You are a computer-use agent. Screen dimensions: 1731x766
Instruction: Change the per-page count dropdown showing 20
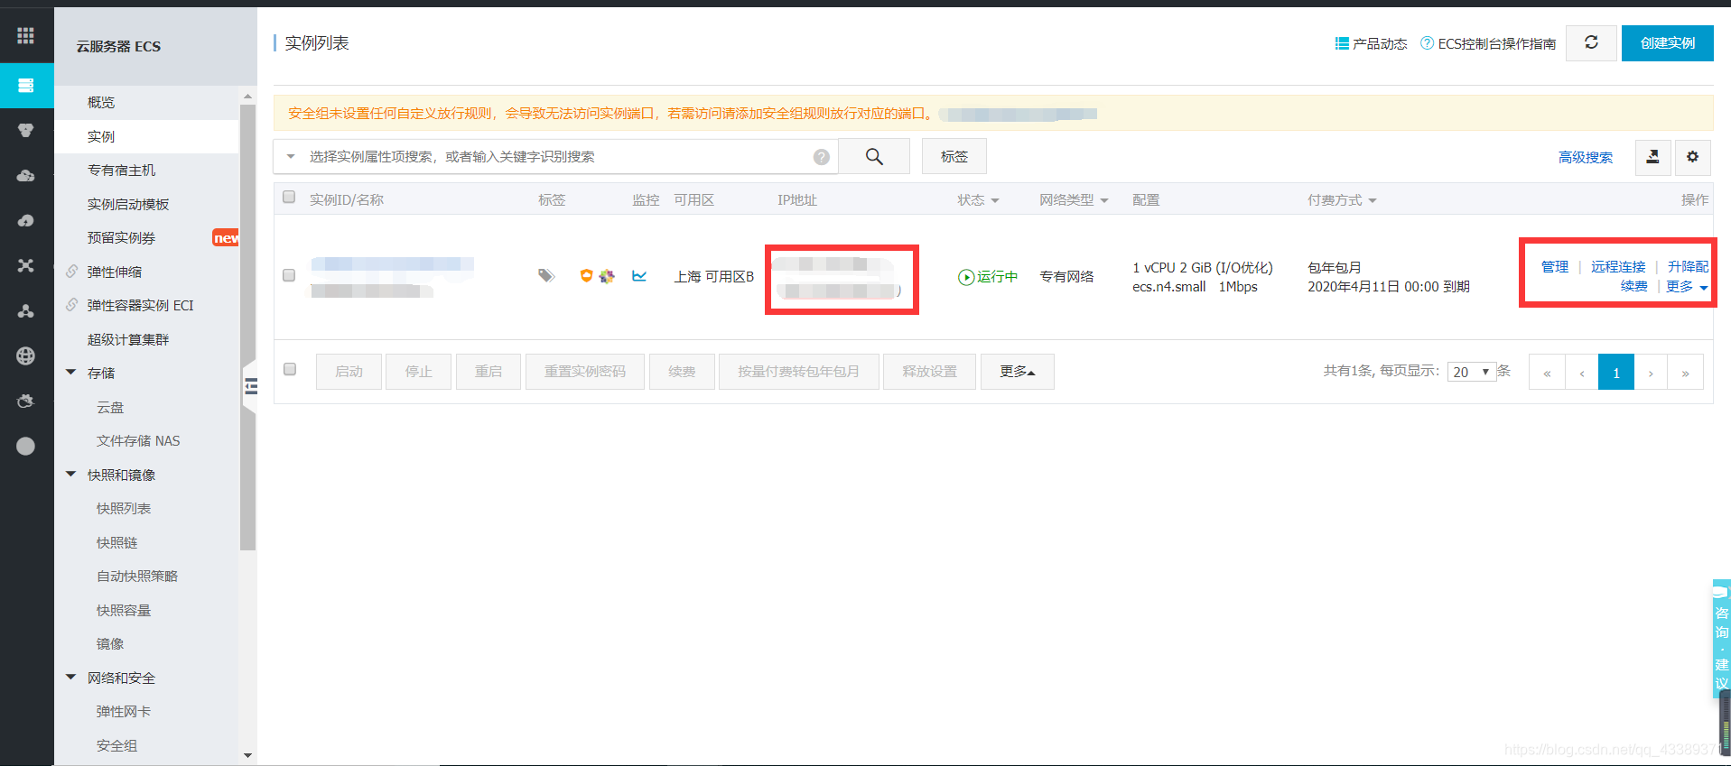[x=1472, y=372]
